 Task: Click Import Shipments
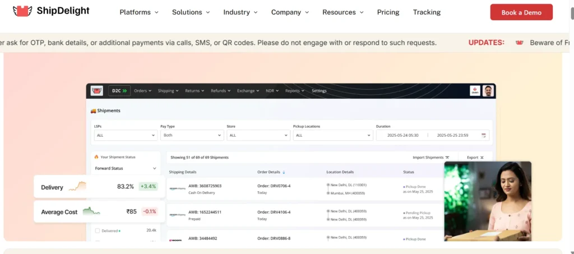point(431,158)
